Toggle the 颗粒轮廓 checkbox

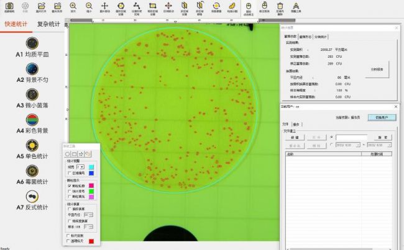(68, 185)
